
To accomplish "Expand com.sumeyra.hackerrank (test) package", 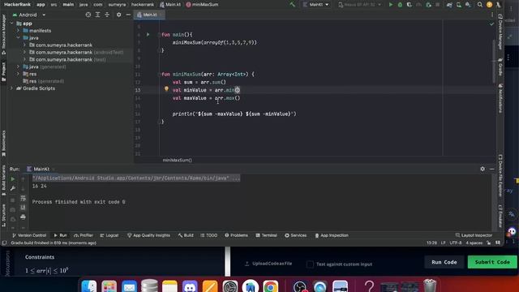I will (x=24, y=59).
